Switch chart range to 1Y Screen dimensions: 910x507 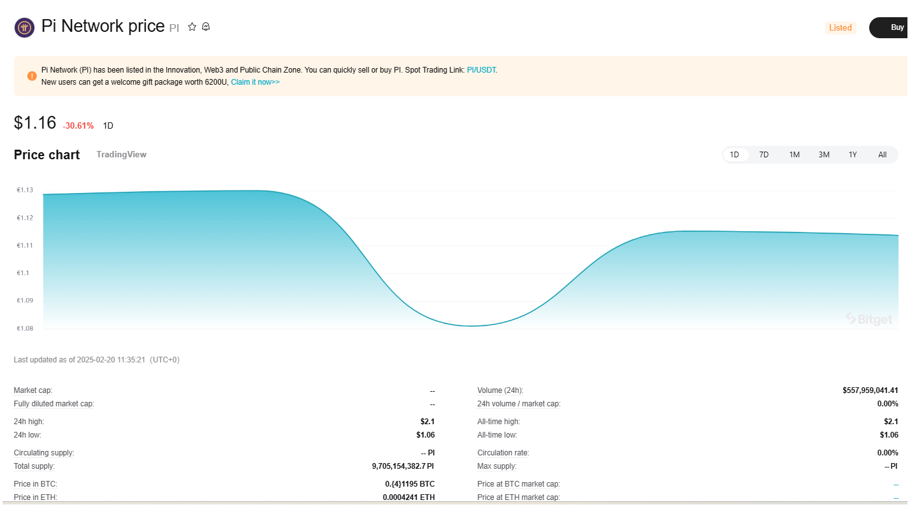(853, 155)
